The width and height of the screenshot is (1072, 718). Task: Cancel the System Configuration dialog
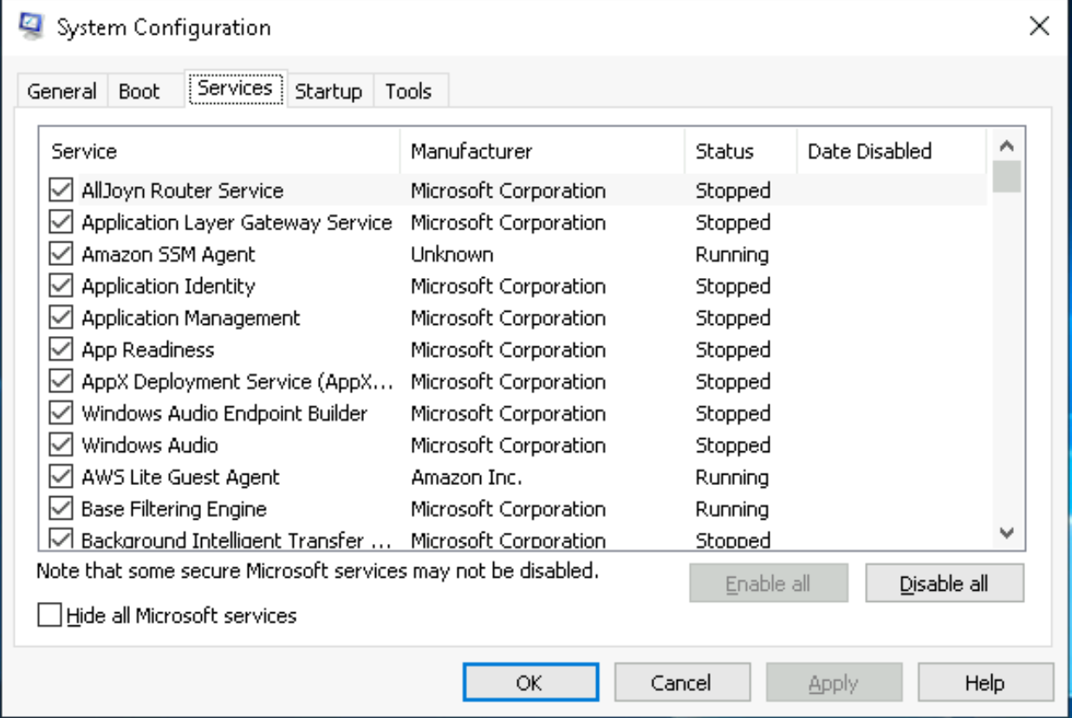point(681,683)
